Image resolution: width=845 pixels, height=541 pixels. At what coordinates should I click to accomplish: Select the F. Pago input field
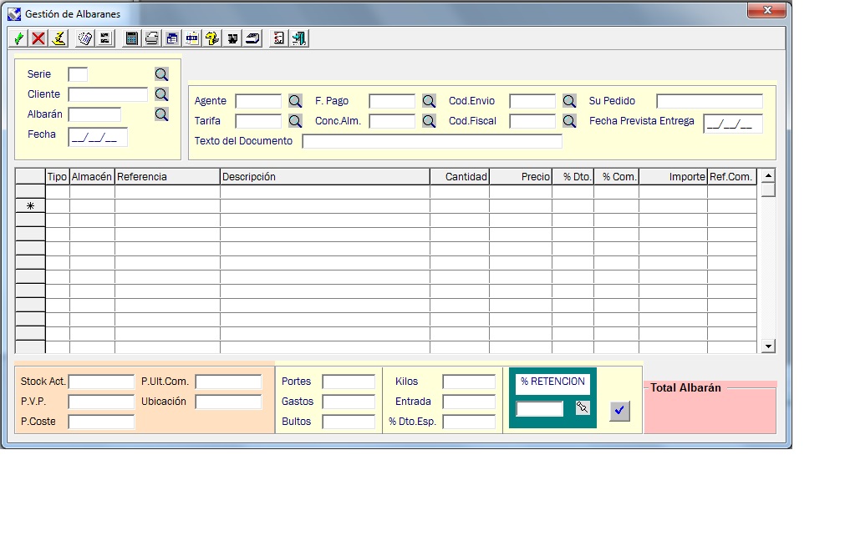click(392, 101)
